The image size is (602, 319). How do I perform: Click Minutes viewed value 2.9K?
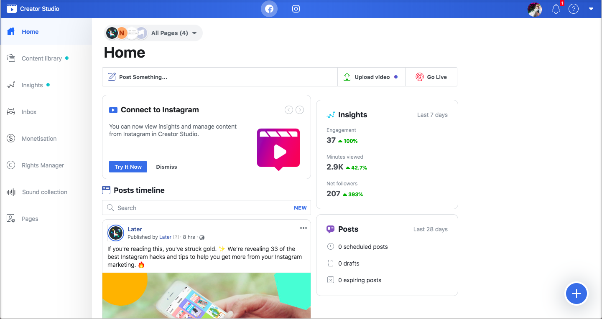(x=335, y=167)
